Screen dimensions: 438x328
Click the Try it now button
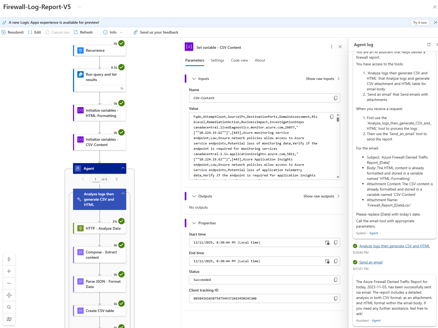(x=420, y=23)
